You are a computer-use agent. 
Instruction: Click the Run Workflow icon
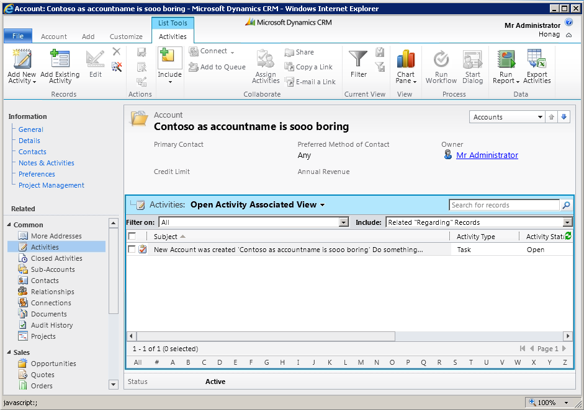(x=441, y=59)
